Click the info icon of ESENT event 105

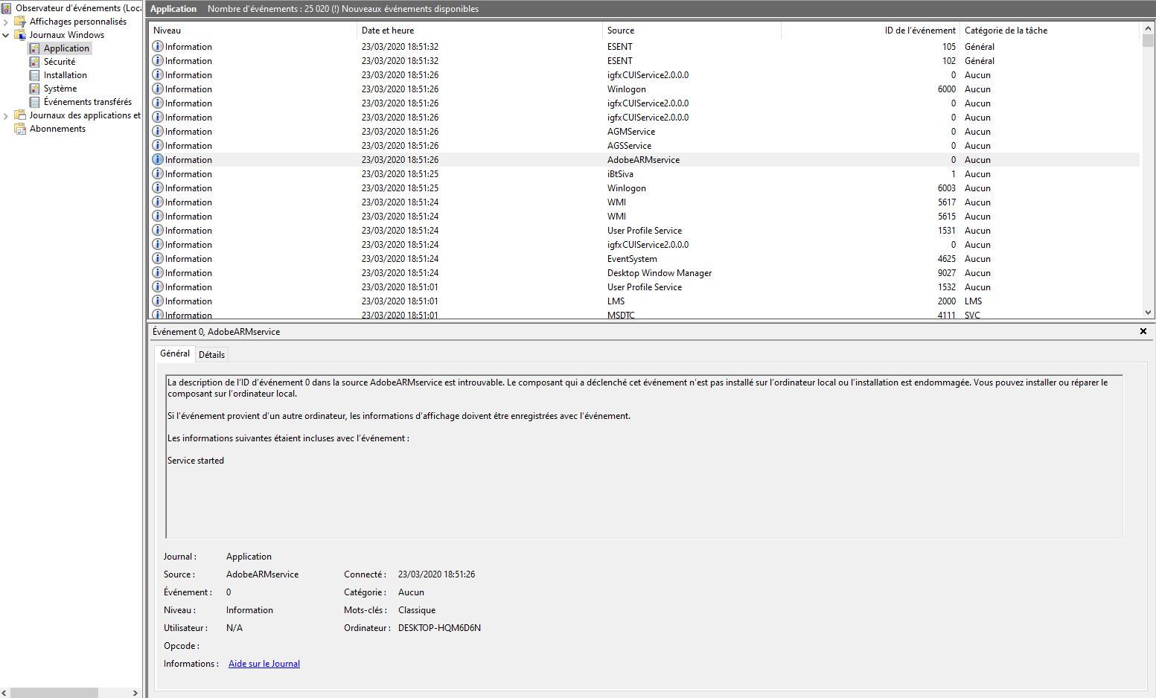click(x=158, y=46)
